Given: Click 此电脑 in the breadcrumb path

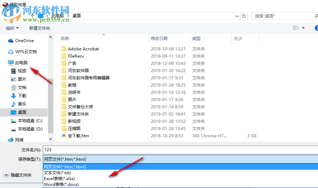Looking at the screenshot, I should (58, 16).
